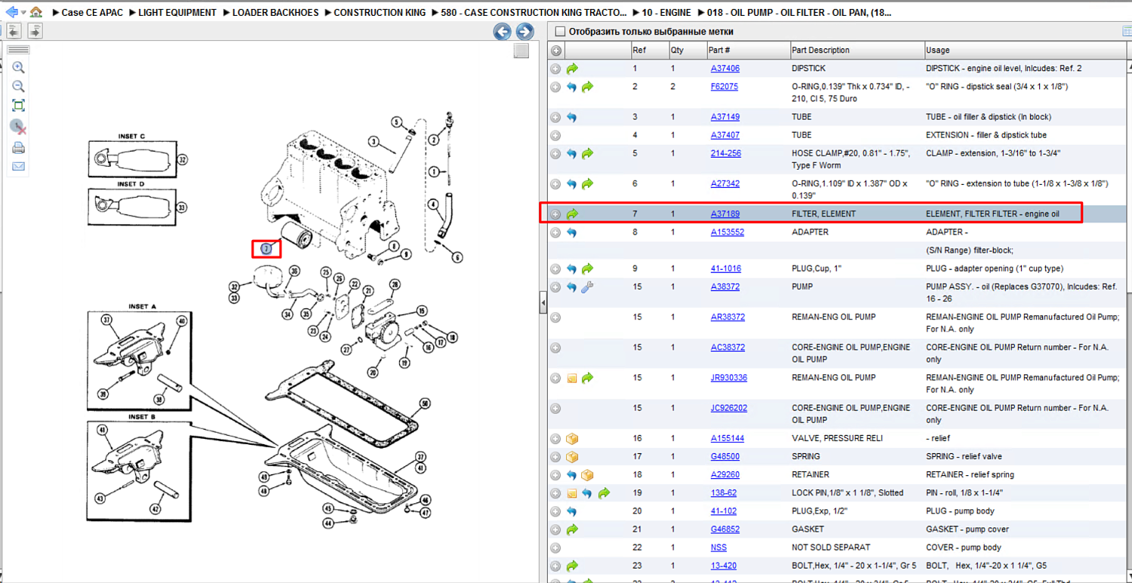The image size is (1132, 583).
Task: Open the NSS part link
Action: click(x=719, y=548)
